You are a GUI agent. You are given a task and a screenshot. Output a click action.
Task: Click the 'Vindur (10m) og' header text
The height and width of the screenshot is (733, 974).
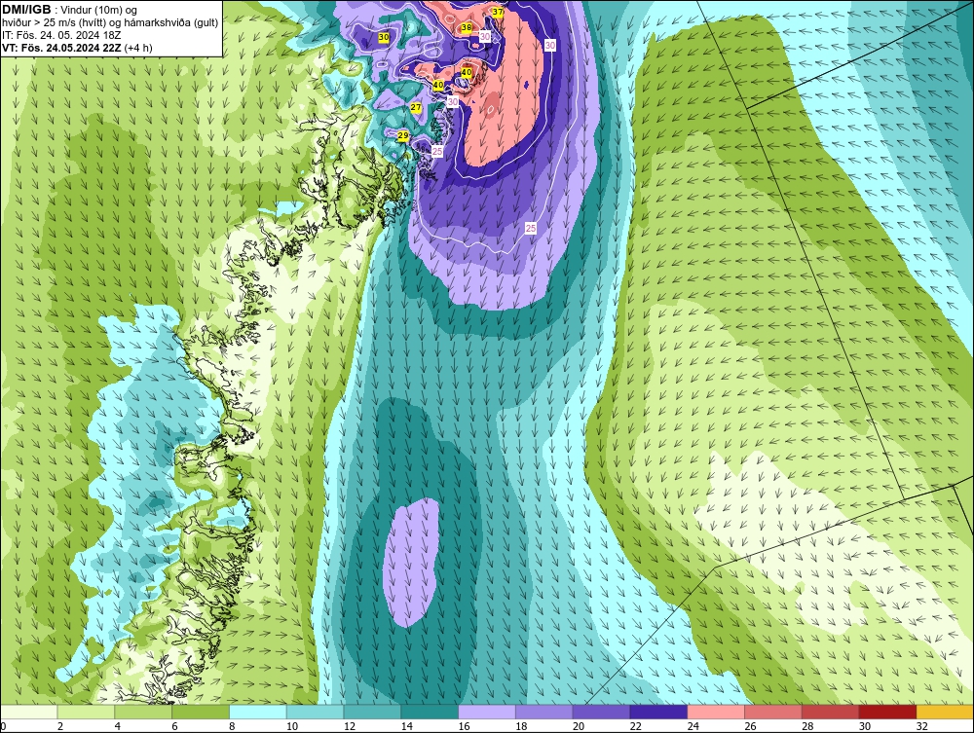pos(99,10)
